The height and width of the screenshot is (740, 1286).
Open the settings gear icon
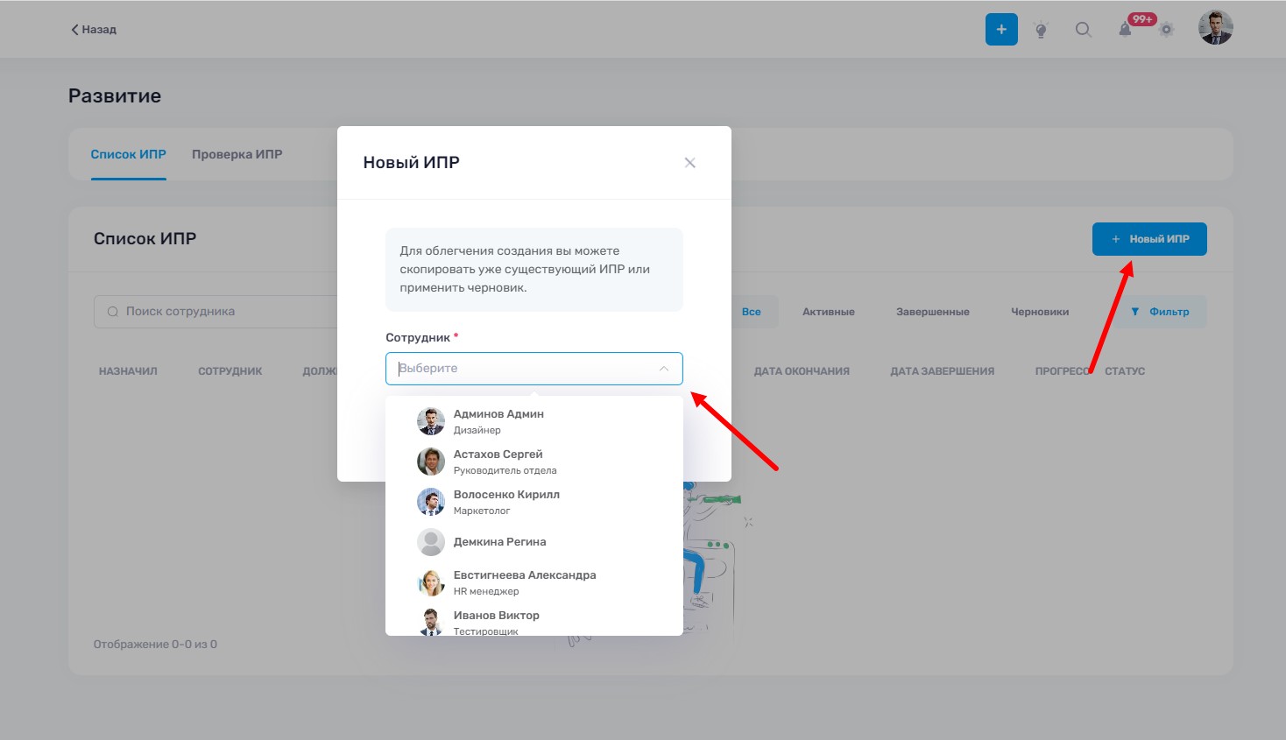(x=1166, y=30)
